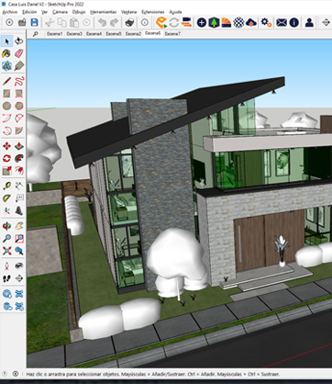This screenshot has height=384, width=332.
Task: Click the scene search magnifier icon
Action: (36, 34)
